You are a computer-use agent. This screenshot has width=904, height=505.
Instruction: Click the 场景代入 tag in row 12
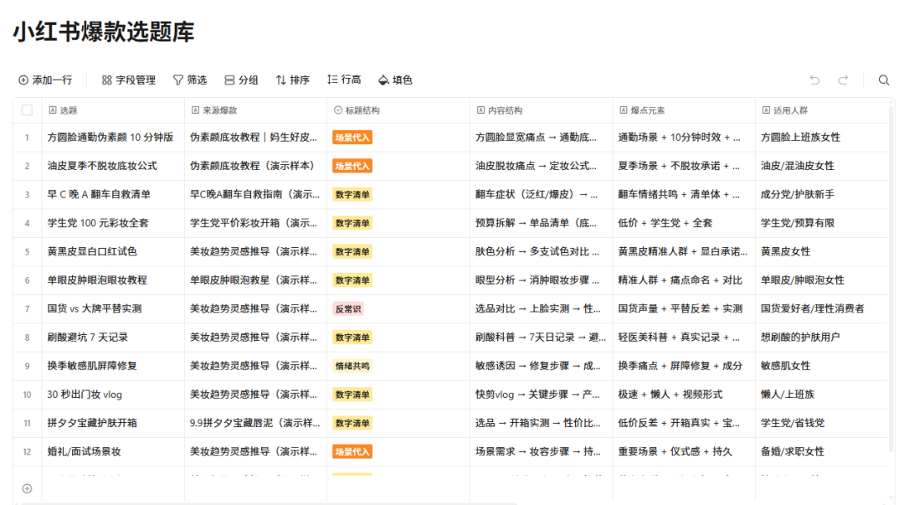[x=352, y=452]
